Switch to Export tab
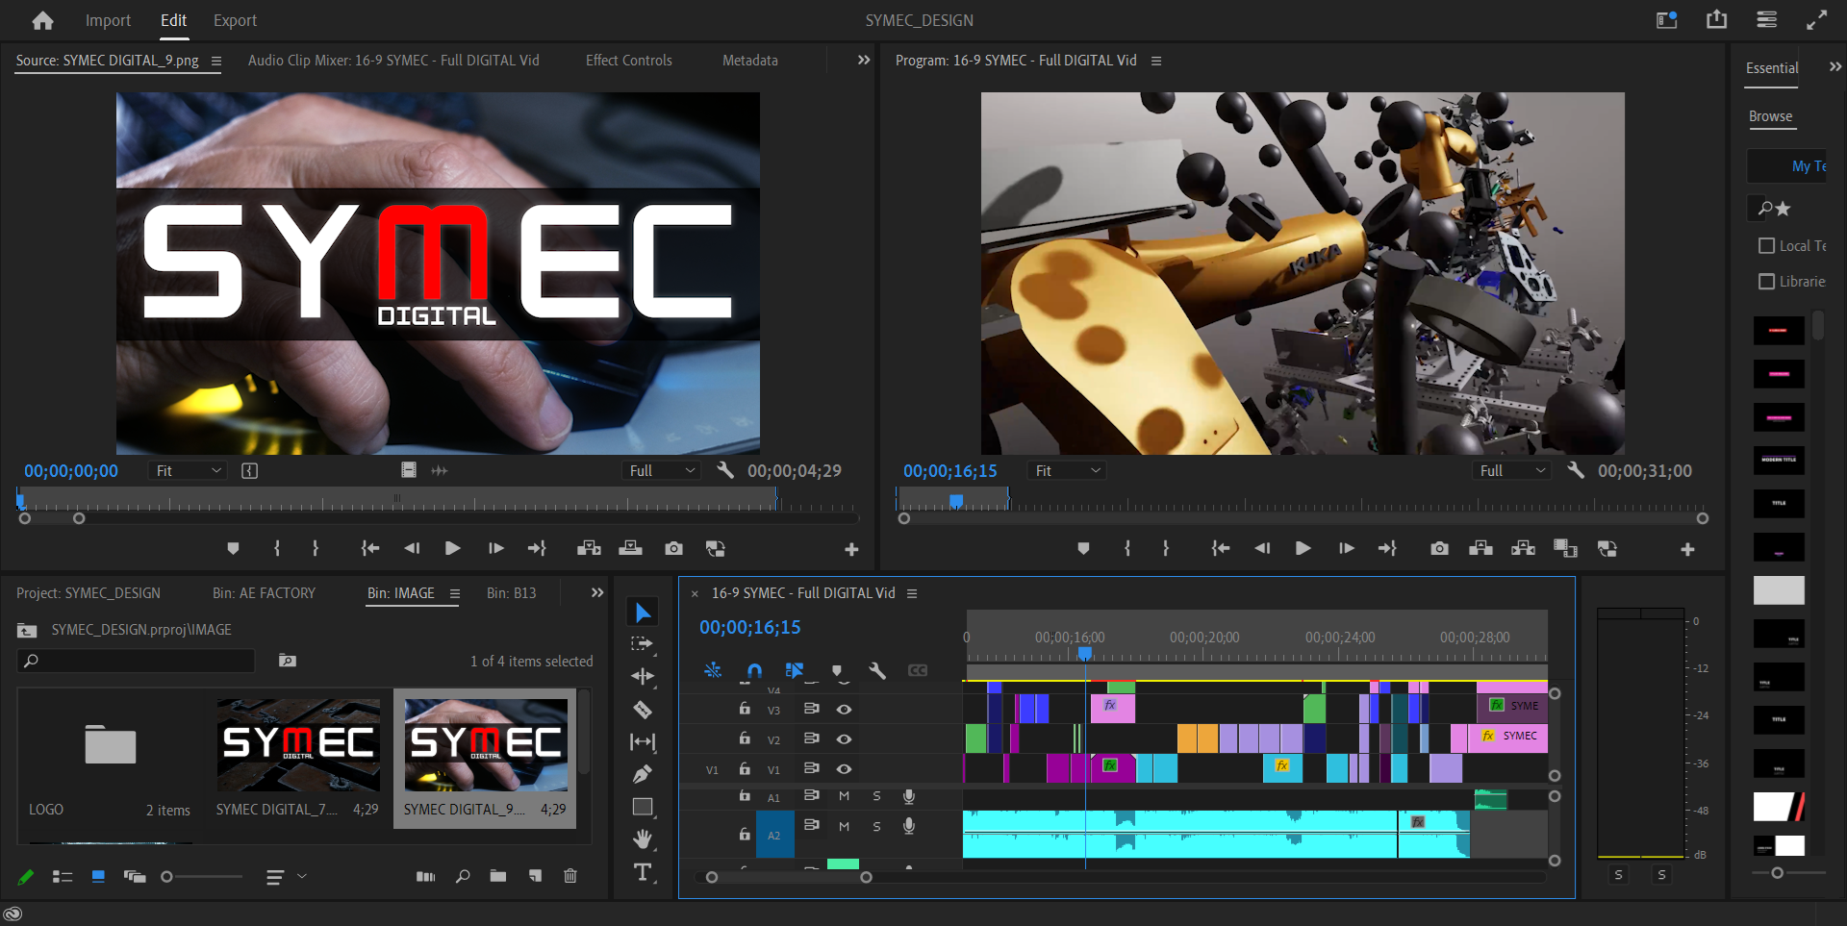 click(x=235, y=20)
